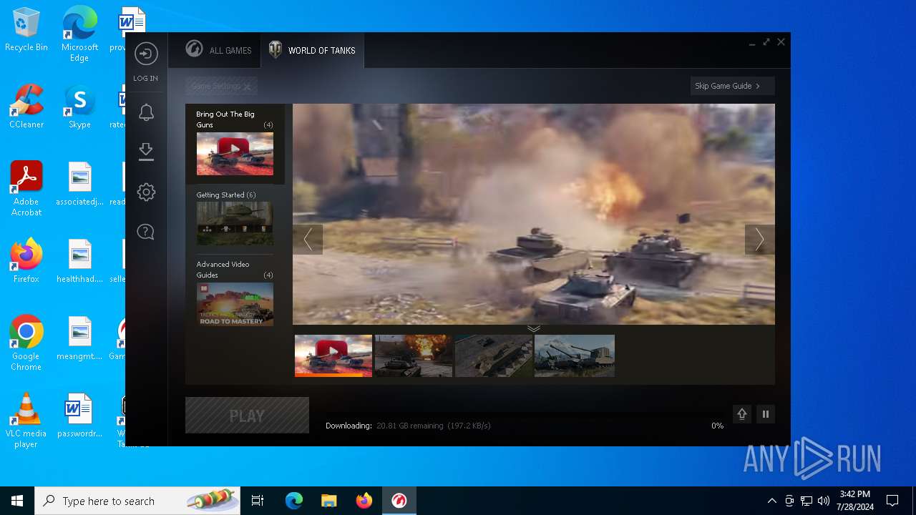Open network status tray icon
The image size is (916, 515).
[807, 501]
